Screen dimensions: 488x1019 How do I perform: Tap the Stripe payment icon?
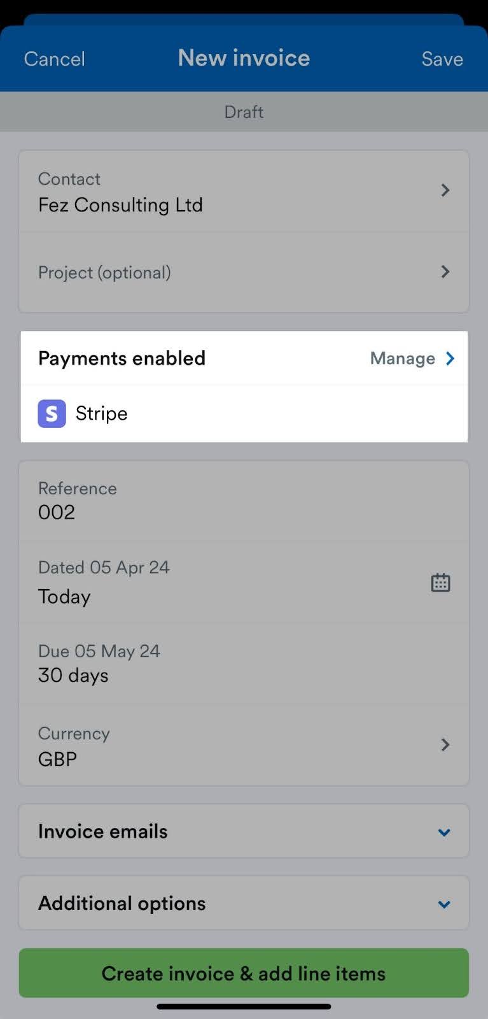[52, 413]
